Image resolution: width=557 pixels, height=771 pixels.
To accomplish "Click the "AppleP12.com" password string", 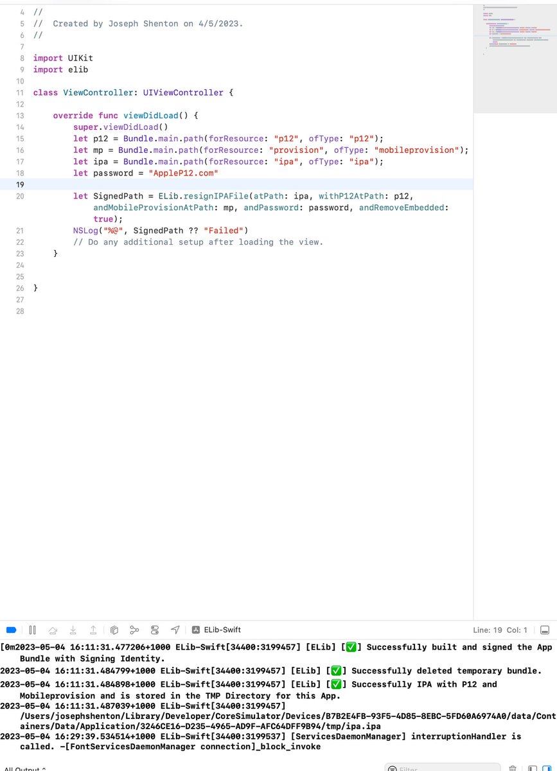I will pos(184,173).
